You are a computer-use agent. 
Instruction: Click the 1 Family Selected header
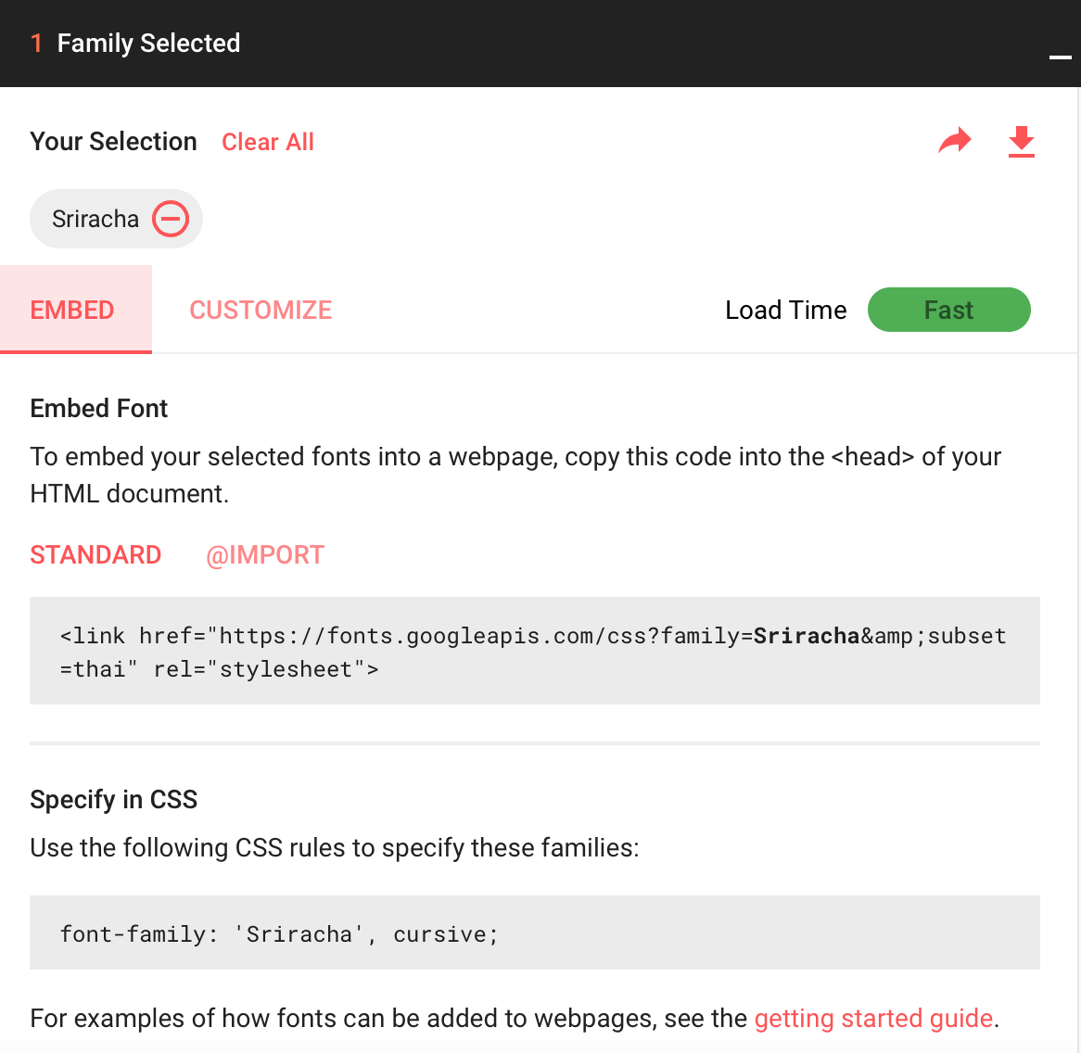135,44
